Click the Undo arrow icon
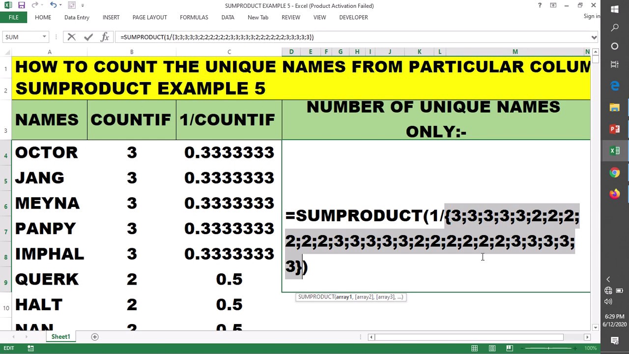Screen dimensions: 629x354 coord(53,5)
